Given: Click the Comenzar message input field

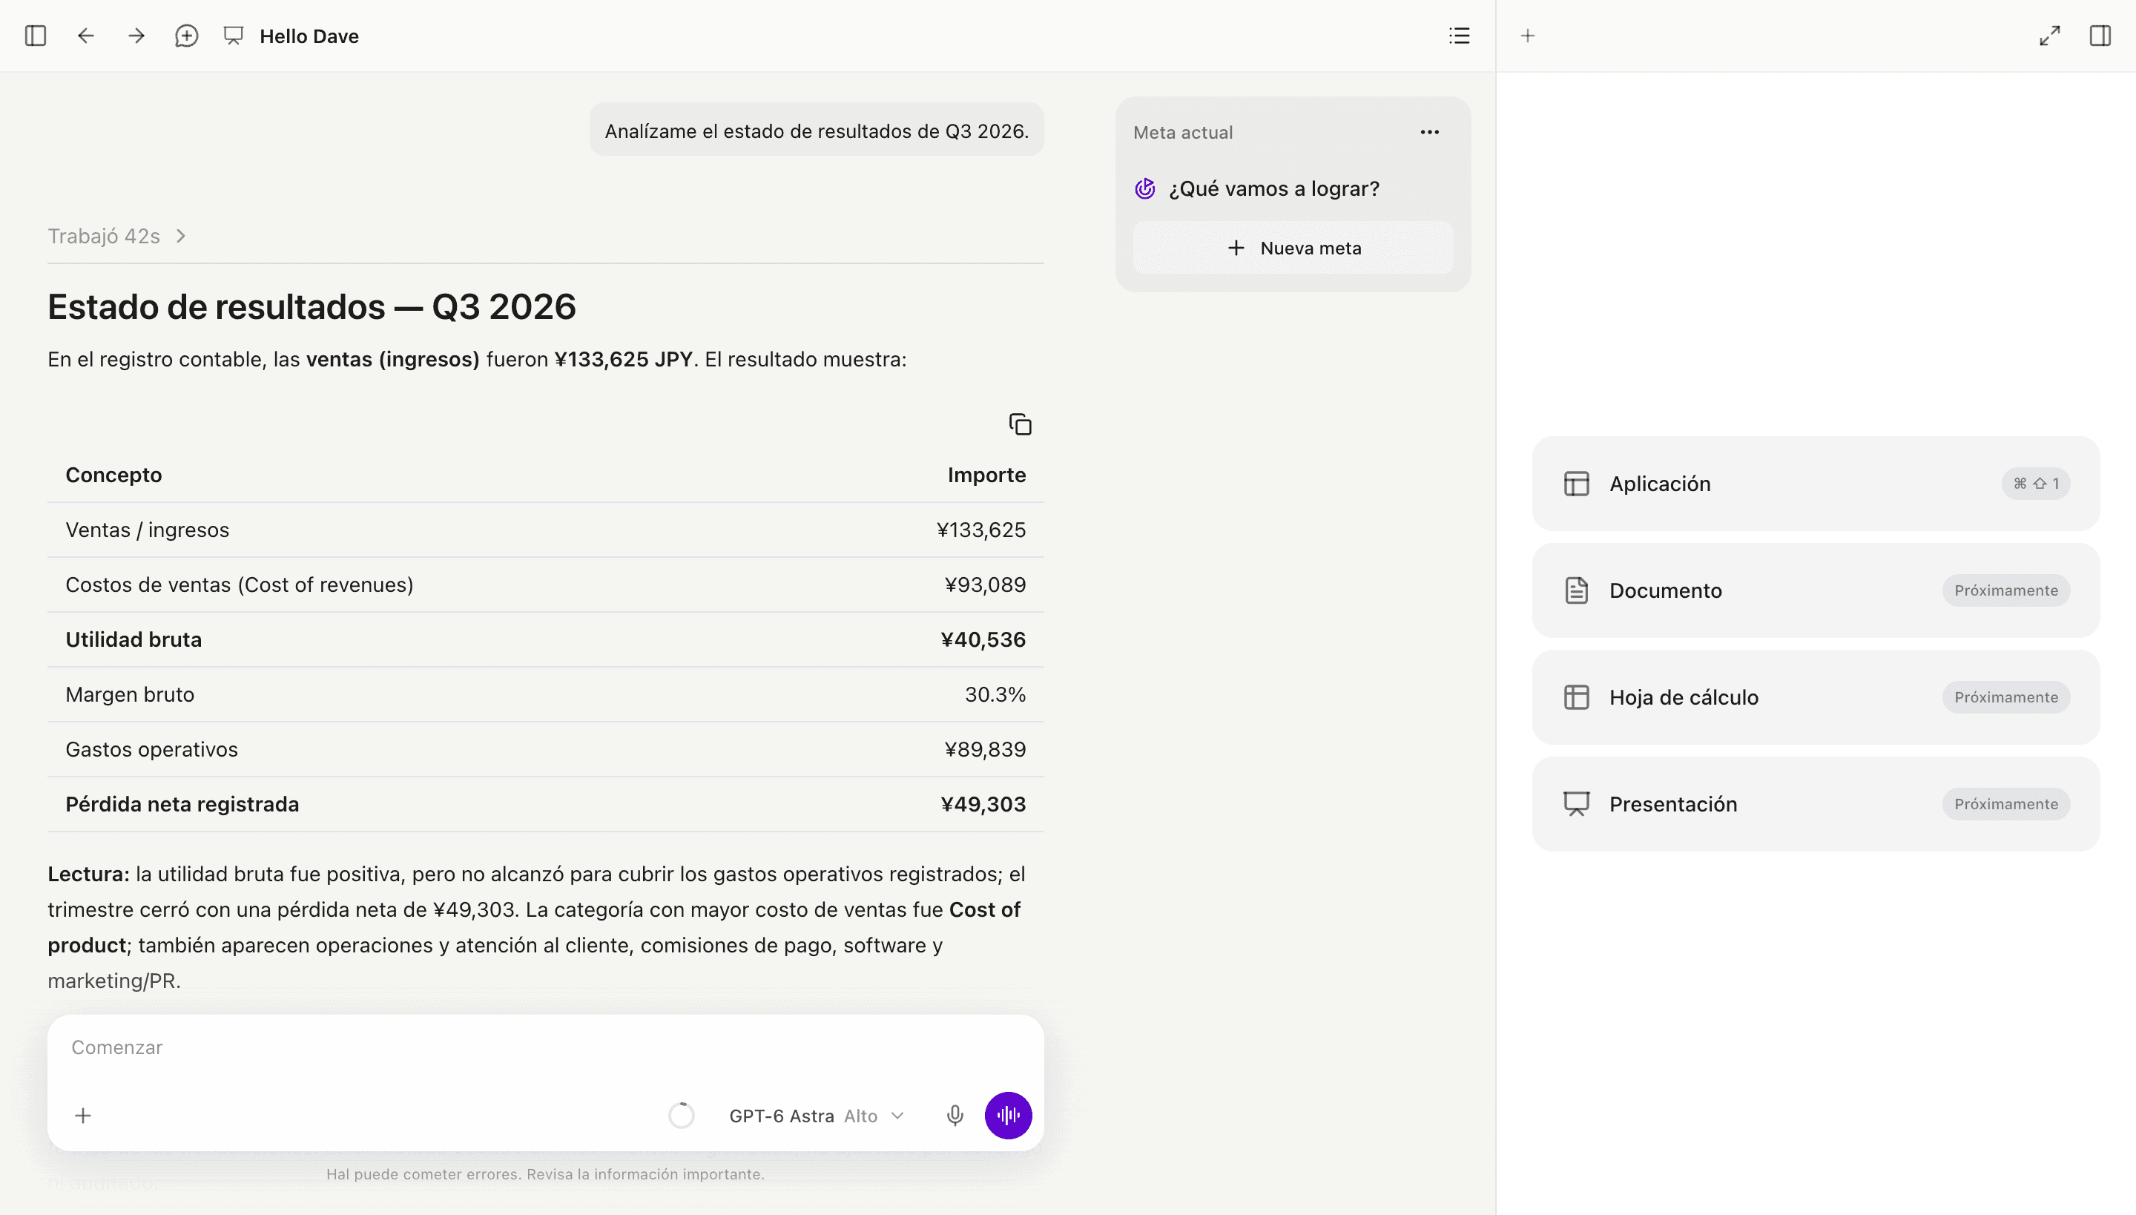Looking at the screenshot, I should (x=546, y=1048).
